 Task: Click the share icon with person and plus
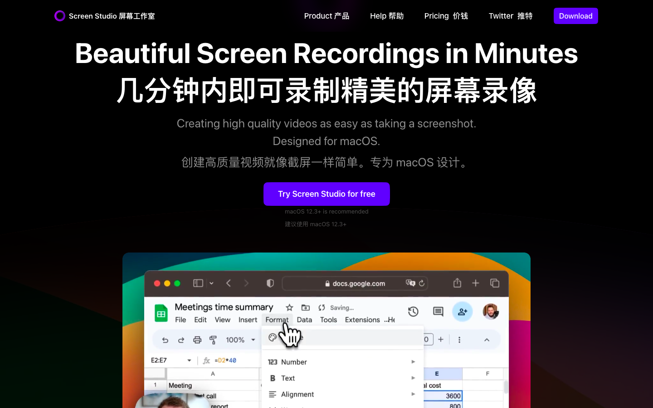point(463,312)
